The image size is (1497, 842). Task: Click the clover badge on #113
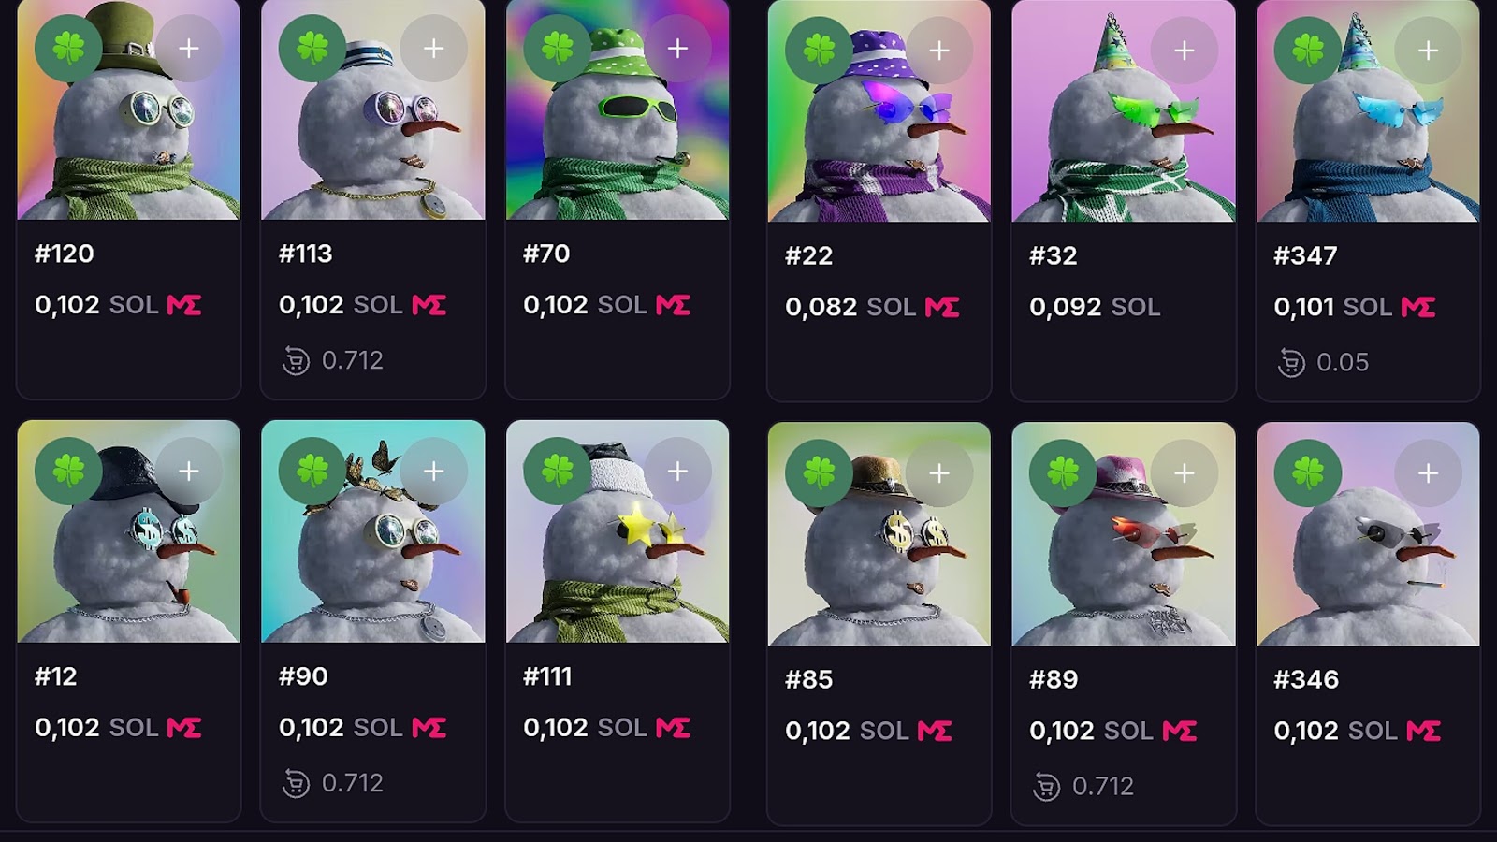312,48
